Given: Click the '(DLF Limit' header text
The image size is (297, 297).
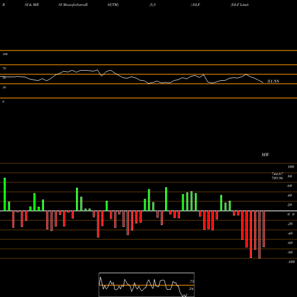Looking at the screenshot, I should (239, 5).
